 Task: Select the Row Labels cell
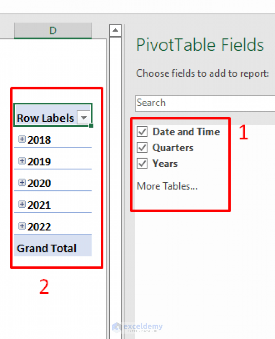47,117
